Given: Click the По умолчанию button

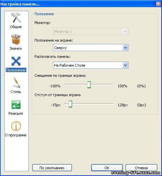Looking at the screenshot, I should [52, 168].
